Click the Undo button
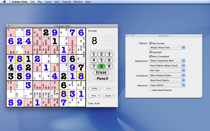The image size is (210, 131). (94, 88)
